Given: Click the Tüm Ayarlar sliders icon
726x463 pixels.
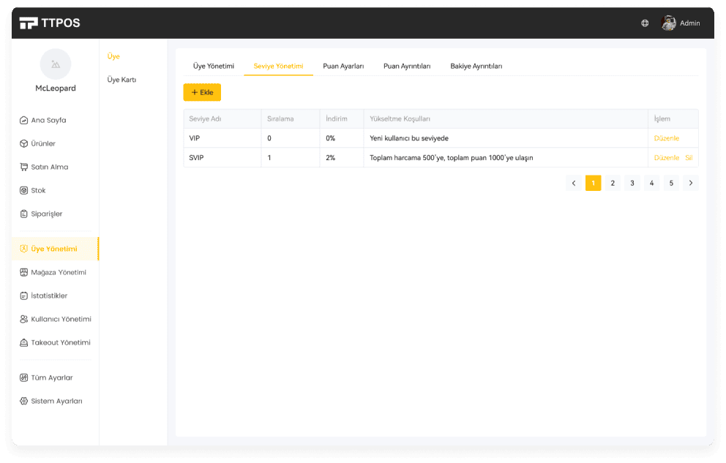Looking at the screenshot, I should pyautogui.click(x=23, y=378).
